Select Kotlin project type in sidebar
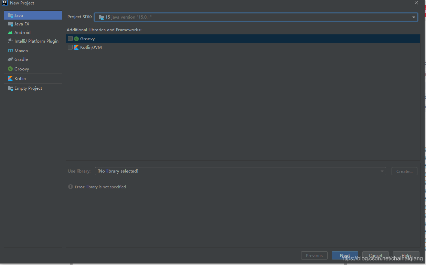The image size is (426, 265). coord(33,79)
